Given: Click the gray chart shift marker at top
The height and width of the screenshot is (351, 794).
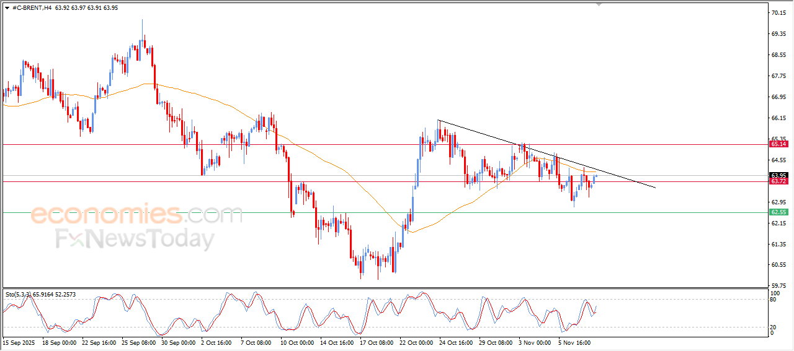Looking at the screenshot, I should [x=599, y=4].
